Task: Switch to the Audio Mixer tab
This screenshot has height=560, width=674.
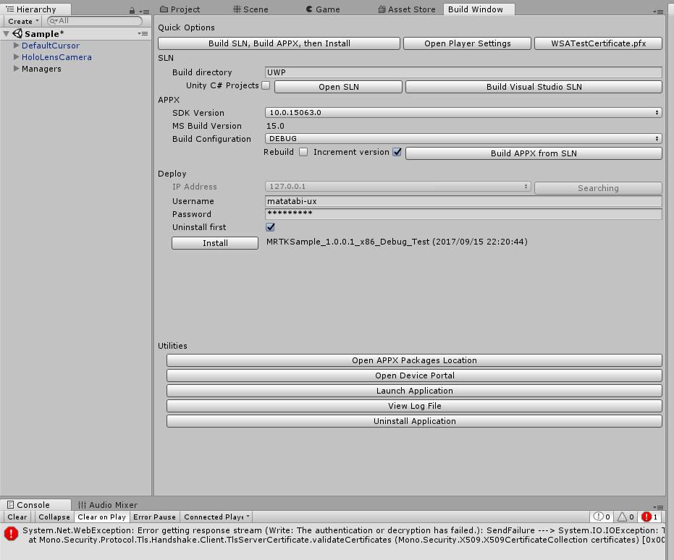Action: tap(108, 504)
